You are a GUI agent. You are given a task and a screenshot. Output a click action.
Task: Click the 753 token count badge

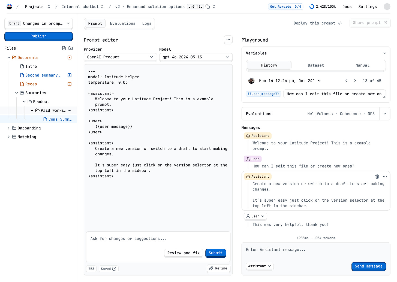pyautogui.click(x=91, y=269)
